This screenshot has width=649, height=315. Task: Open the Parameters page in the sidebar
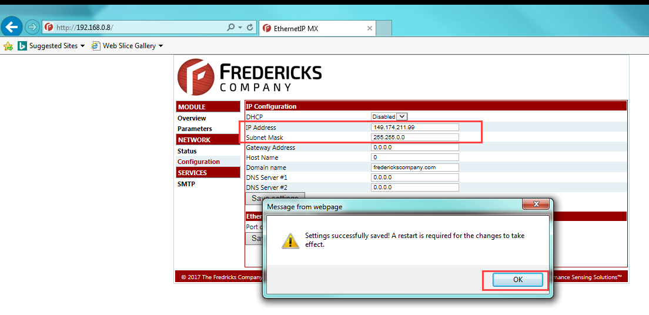[195, 129]
